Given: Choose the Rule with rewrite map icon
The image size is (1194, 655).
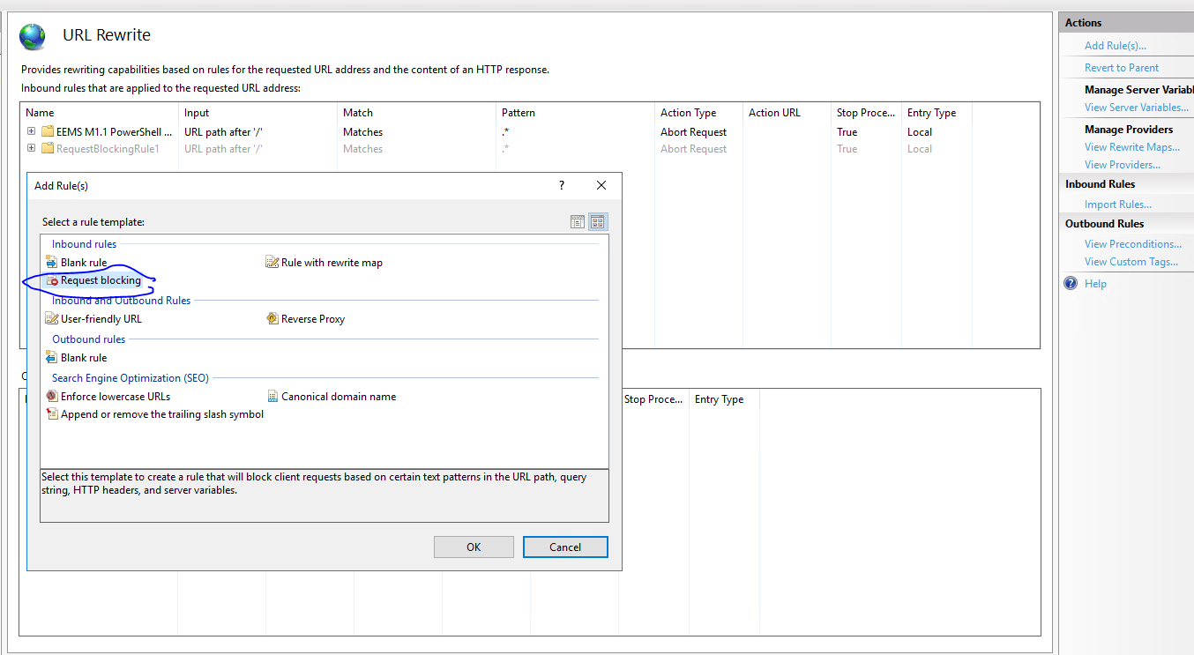Looking at the screenshot, I should coord(272,263).
